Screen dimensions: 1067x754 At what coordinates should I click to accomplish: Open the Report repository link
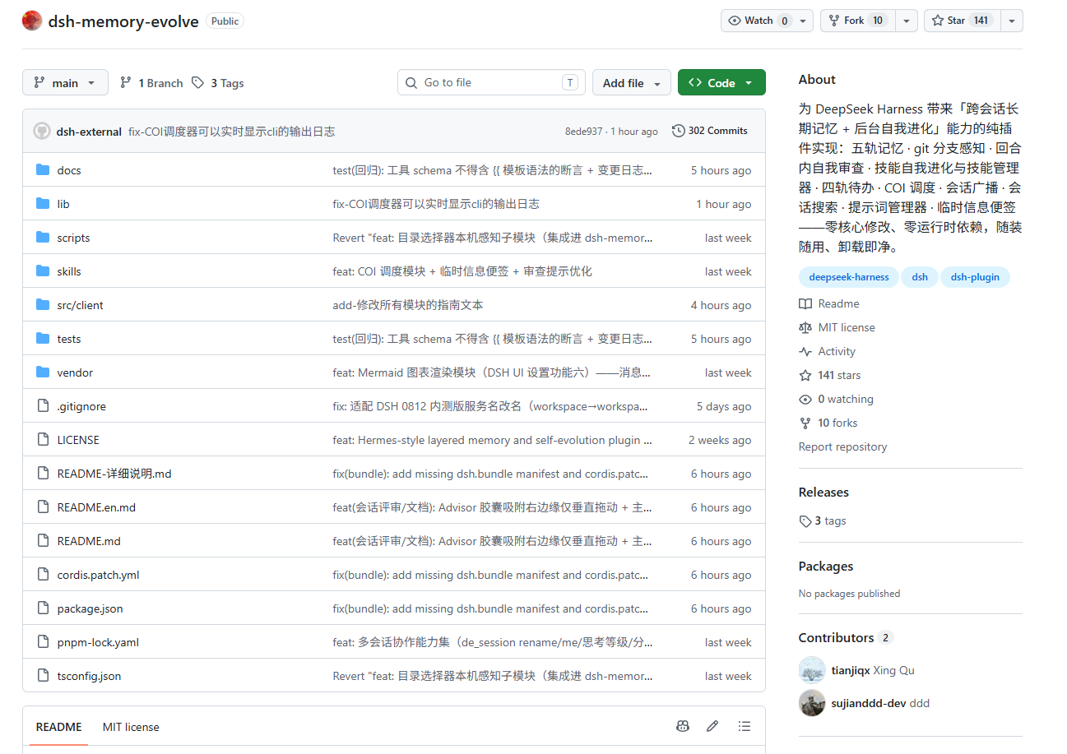[842, 446]
